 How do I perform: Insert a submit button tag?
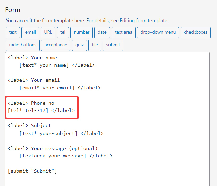tap(113, 45)
